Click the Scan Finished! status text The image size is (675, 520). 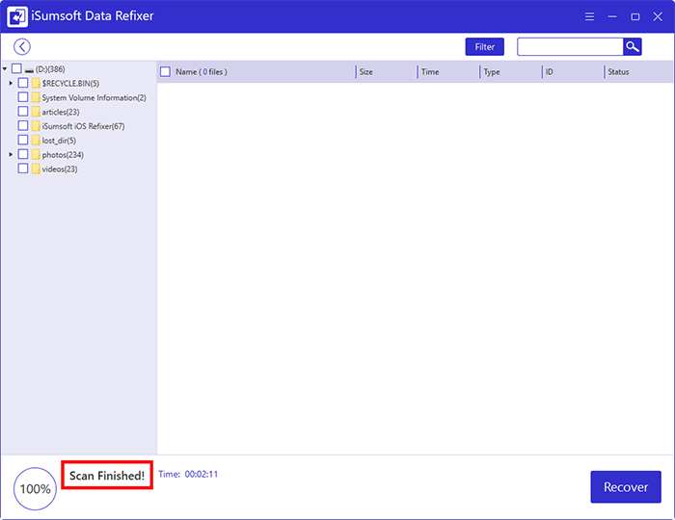click(x=107, y=476)
